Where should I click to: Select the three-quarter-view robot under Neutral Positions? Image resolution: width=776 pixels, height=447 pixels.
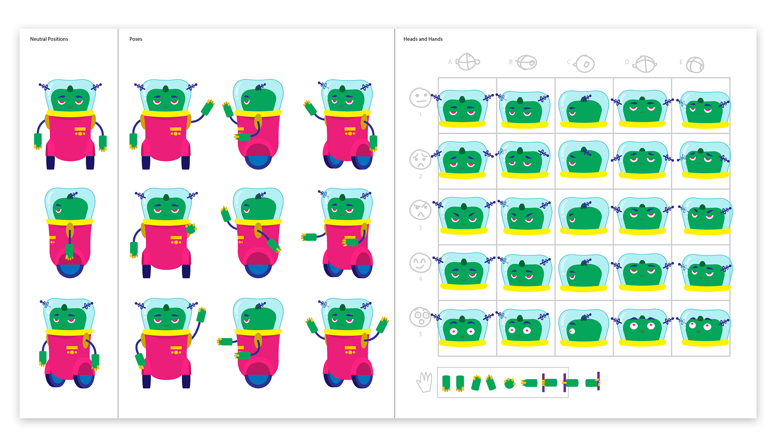[x=70, y=343]
